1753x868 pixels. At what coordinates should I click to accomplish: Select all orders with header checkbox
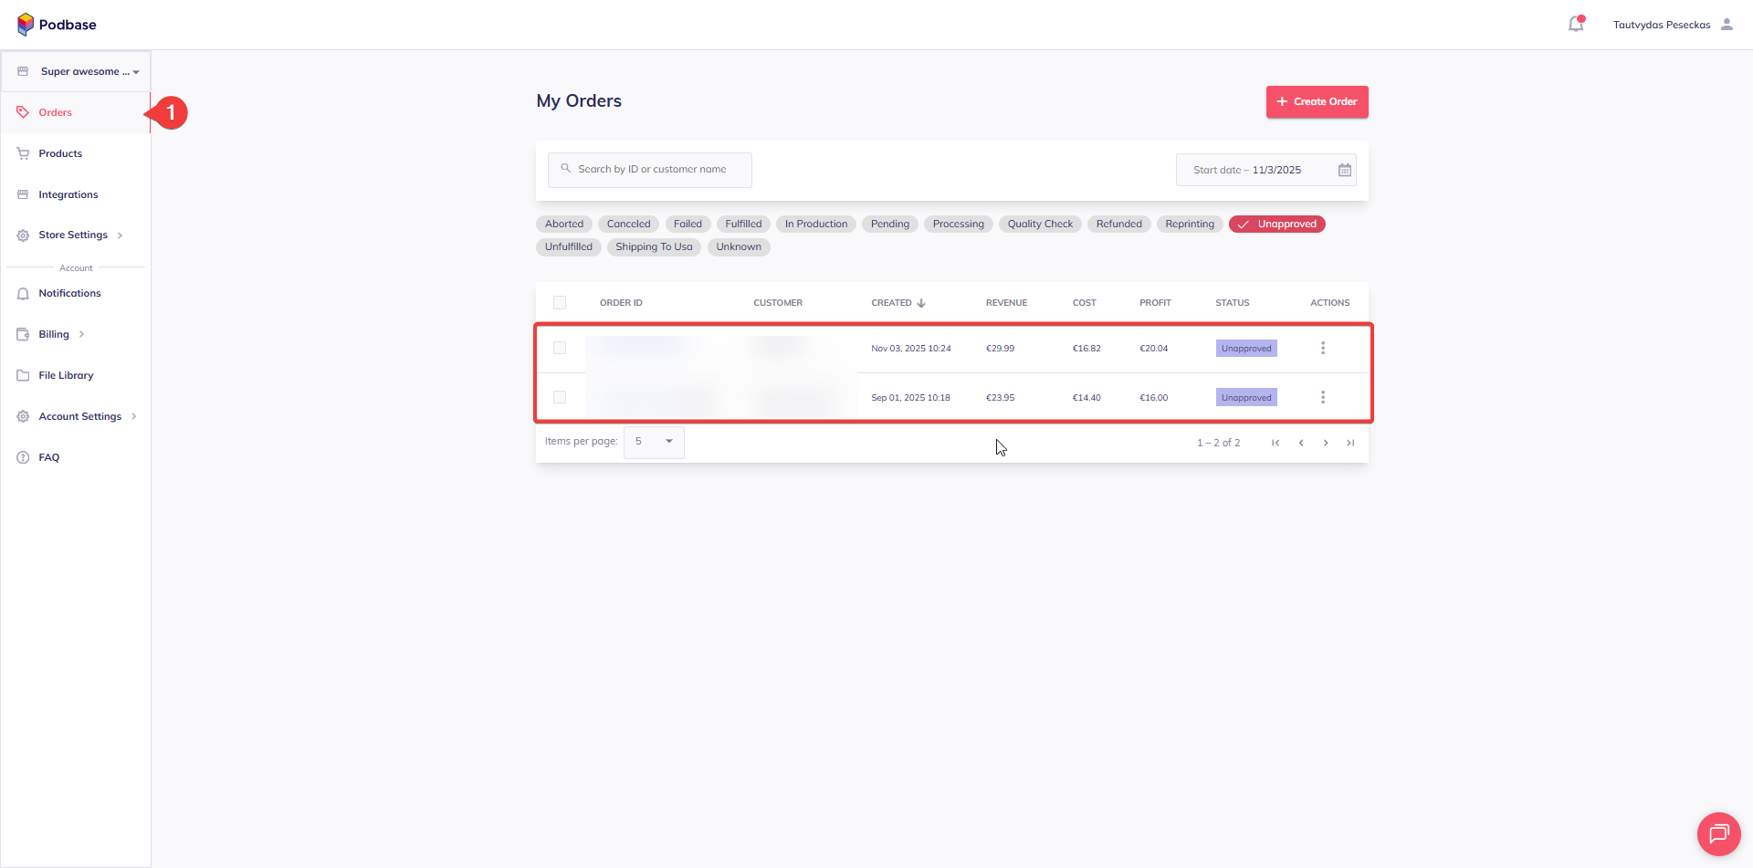560,303
